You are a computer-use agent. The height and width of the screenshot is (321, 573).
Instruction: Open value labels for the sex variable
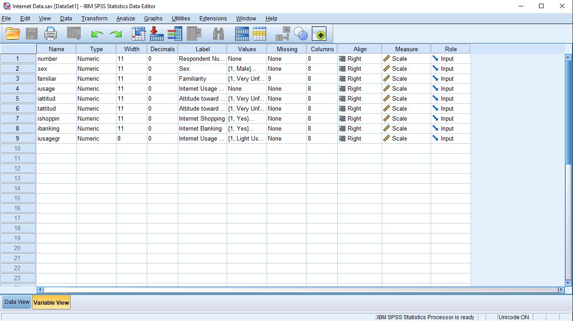pos(246,68)
